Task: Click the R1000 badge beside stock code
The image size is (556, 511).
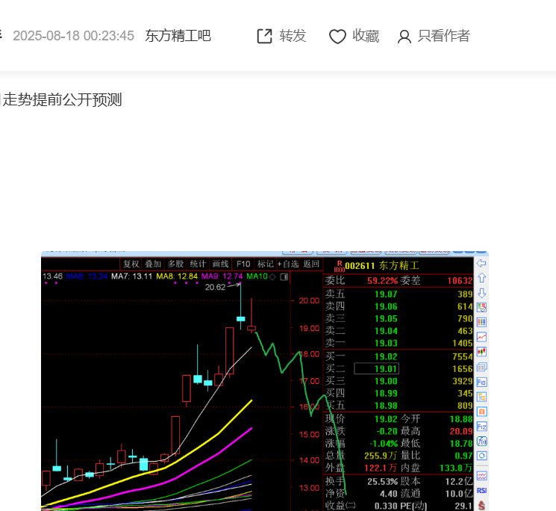Action: (340, 266)
